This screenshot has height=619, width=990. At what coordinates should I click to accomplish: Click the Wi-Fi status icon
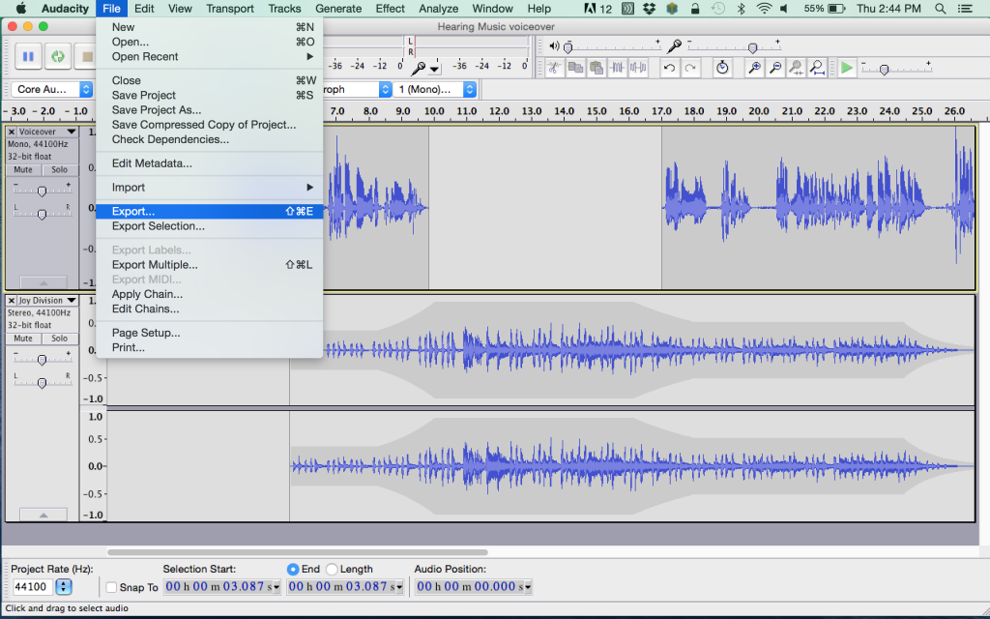point(764,9)
